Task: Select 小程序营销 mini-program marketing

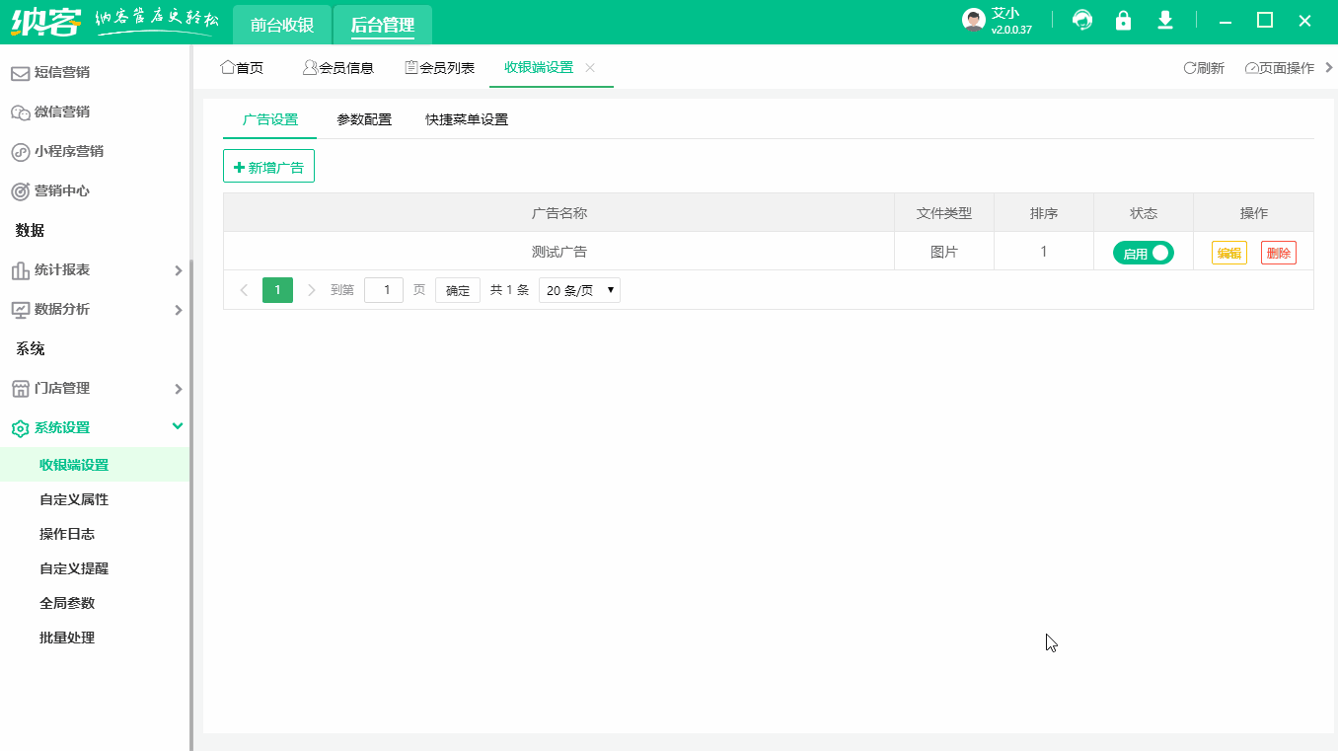Action: (69, 151)
